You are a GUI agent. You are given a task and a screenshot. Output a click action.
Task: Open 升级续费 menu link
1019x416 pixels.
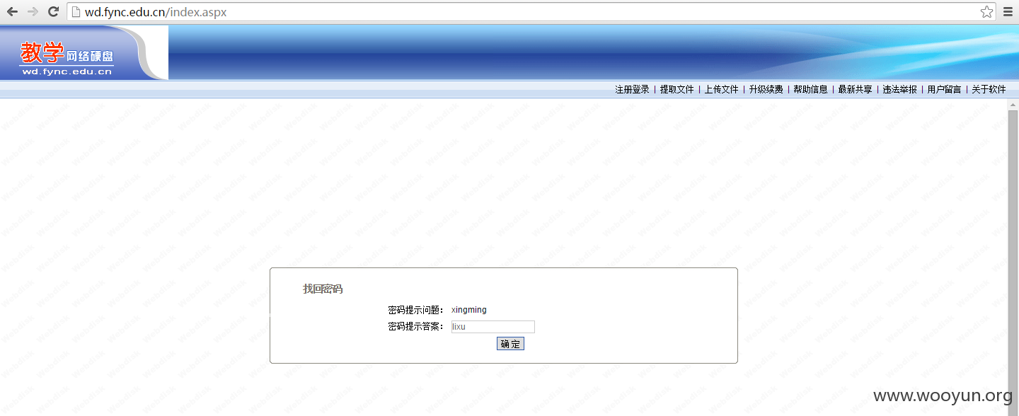pyautogui.click(x=766, y=89)
